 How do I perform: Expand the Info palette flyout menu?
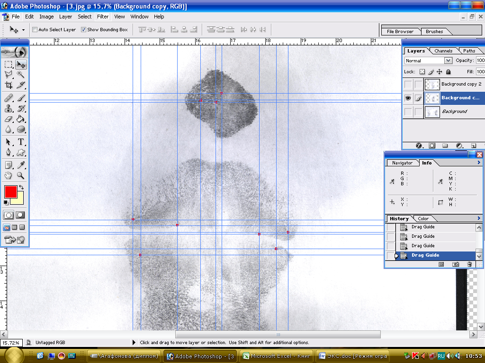479,163
